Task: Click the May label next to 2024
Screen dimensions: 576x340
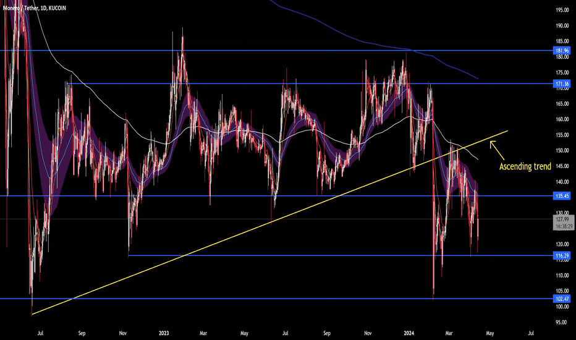Action: pyautogui.click(x=489, y=333)
